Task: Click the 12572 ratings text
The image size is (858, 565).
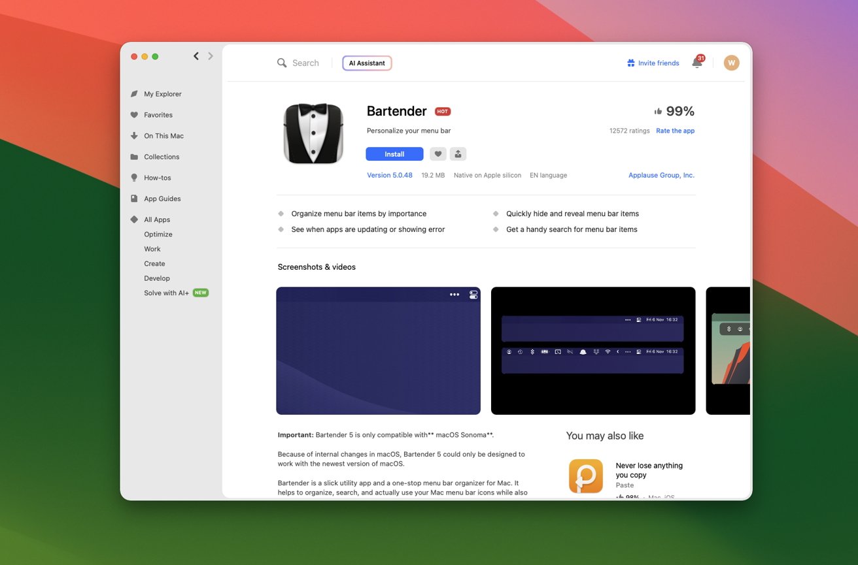Action: click(x=630, y=131)
